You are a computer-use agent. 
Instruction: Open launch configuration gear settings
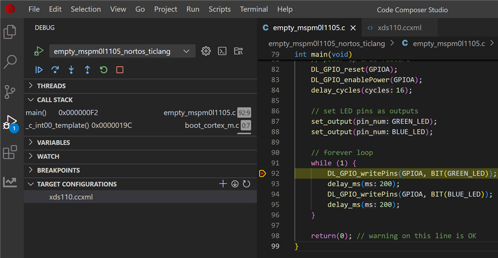pyautogui.click(x=206, y=51)
